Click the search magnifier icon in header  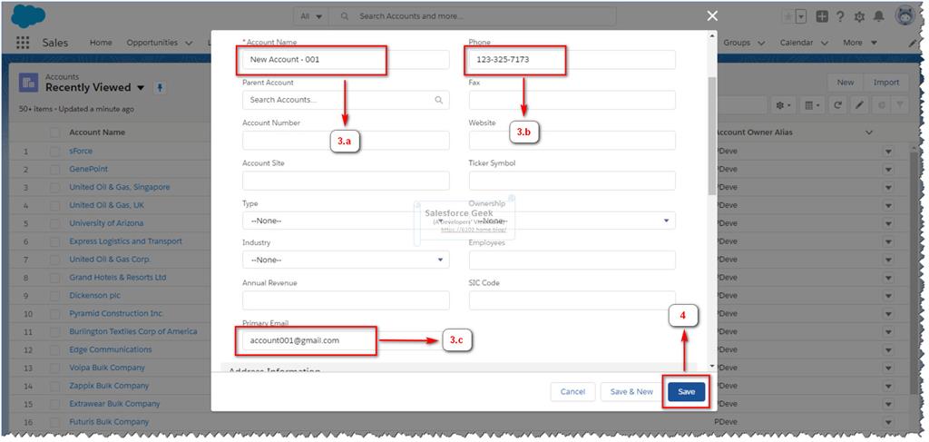344,16
